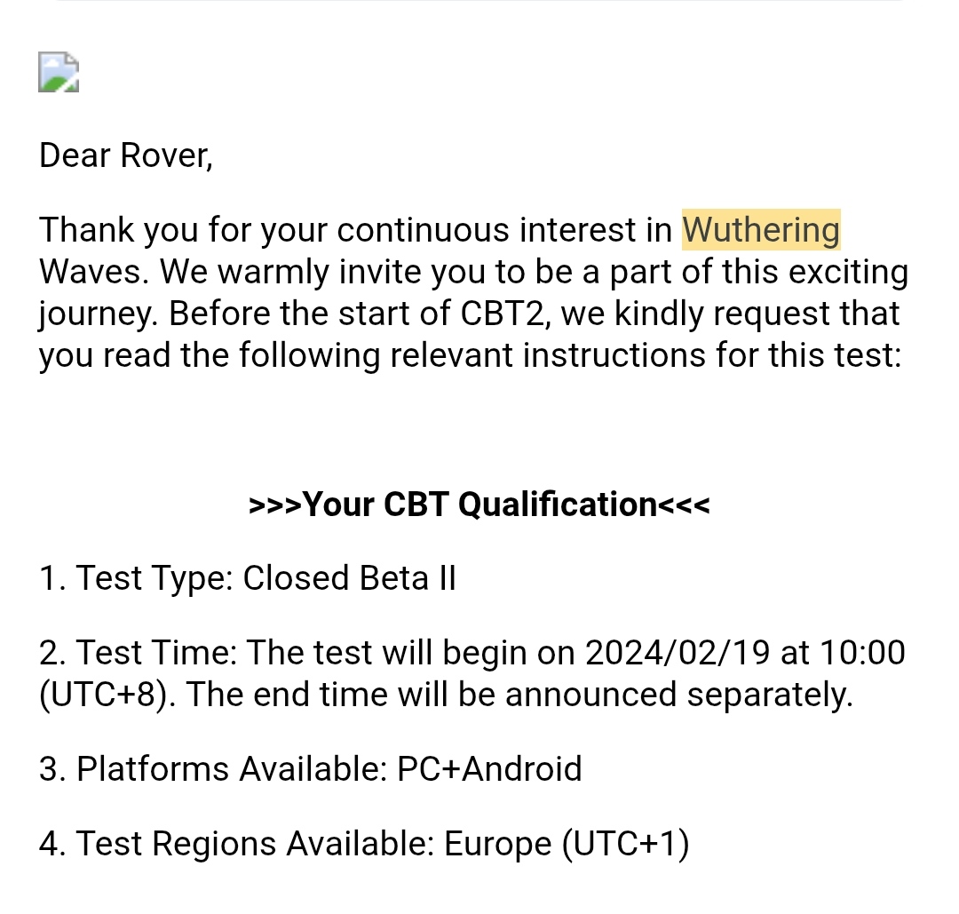Click the word 'Europe'
The width and height of the screenshot is (959, 914).
[497, 843]
